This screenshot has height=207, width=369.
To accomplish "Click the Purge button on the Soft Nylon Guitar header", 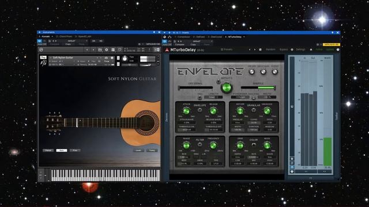I will (x=107, y=62).
